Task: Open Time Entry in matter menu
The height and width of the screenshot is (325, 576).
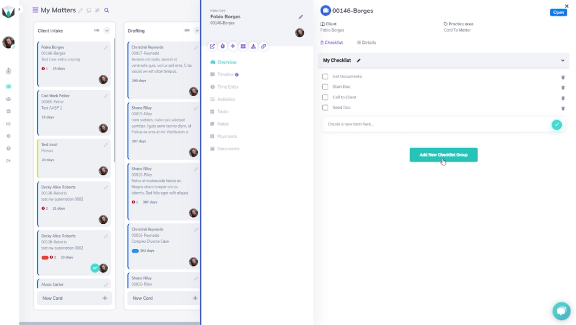Action: 228,87
